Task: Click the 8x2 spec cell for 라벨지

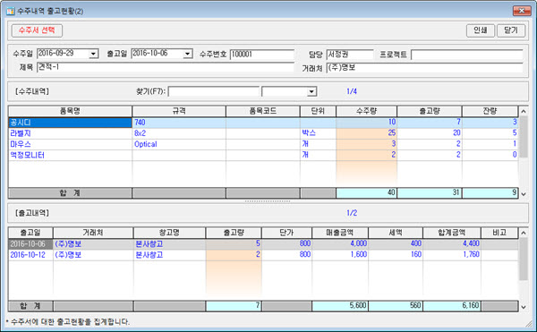Action: tap(179, 133)
